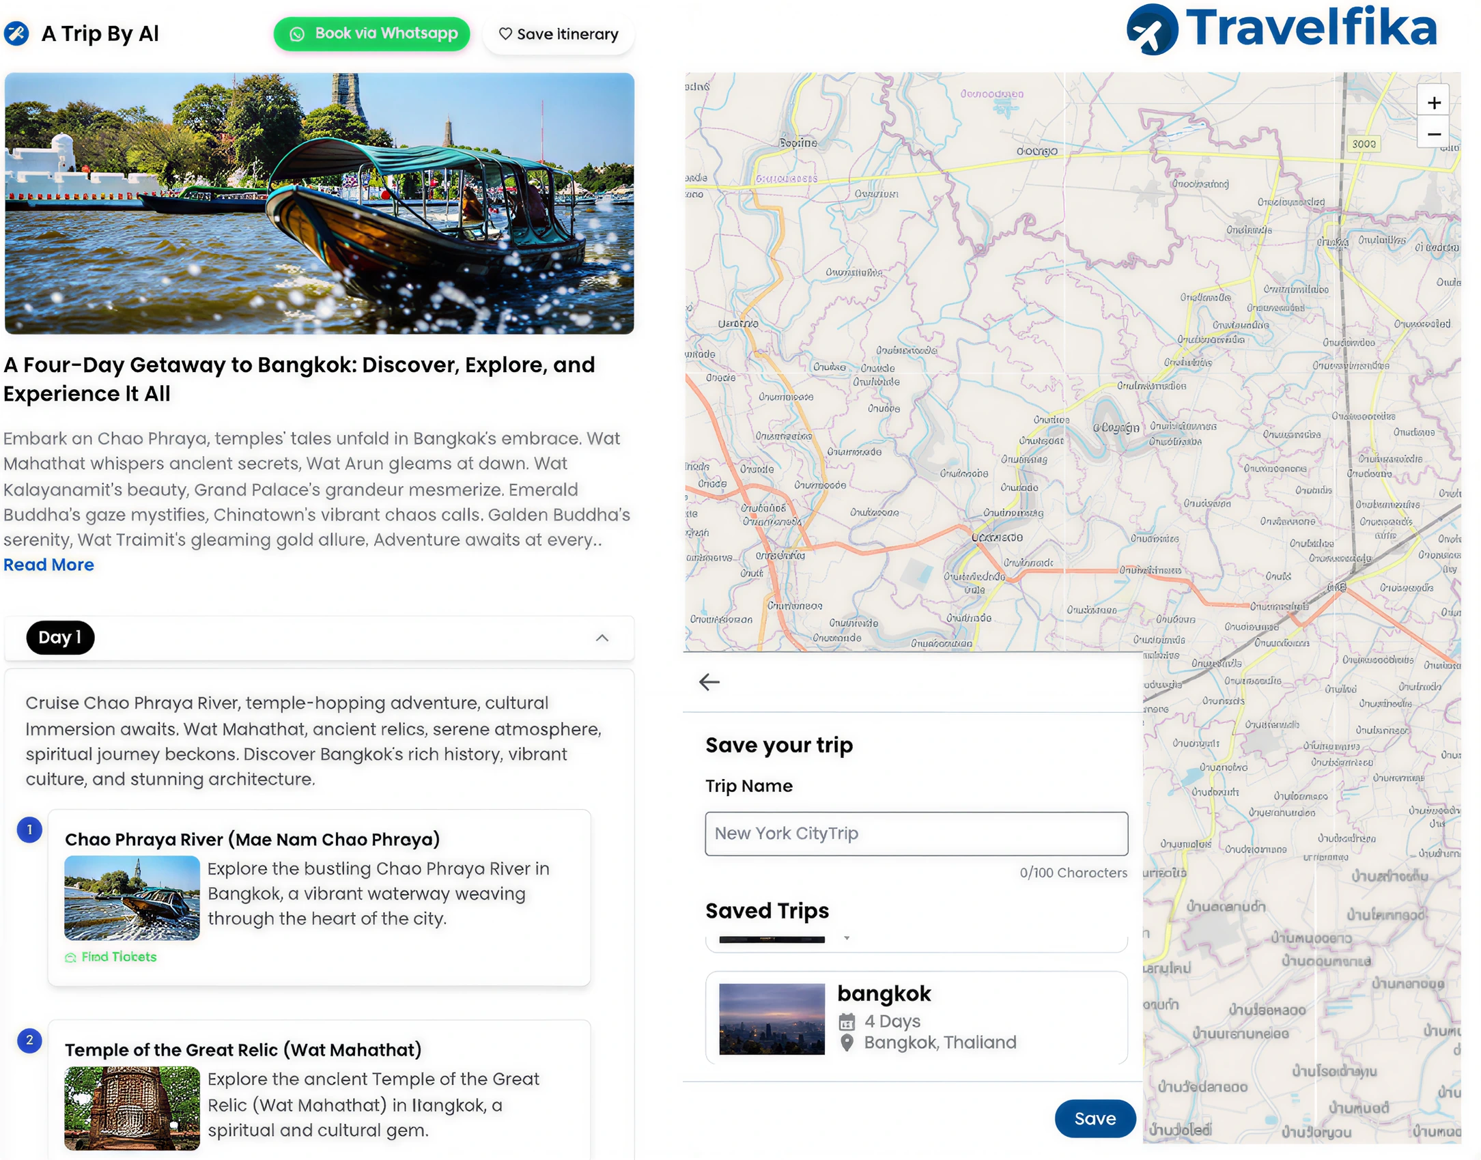This screenshot has height=1160, width=1481.
Task: Expand the Read More description link
Action: click(48, 565)
